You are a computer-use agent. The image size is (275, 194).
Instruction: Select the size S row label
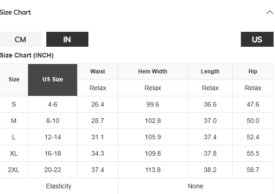click(14, 104)
